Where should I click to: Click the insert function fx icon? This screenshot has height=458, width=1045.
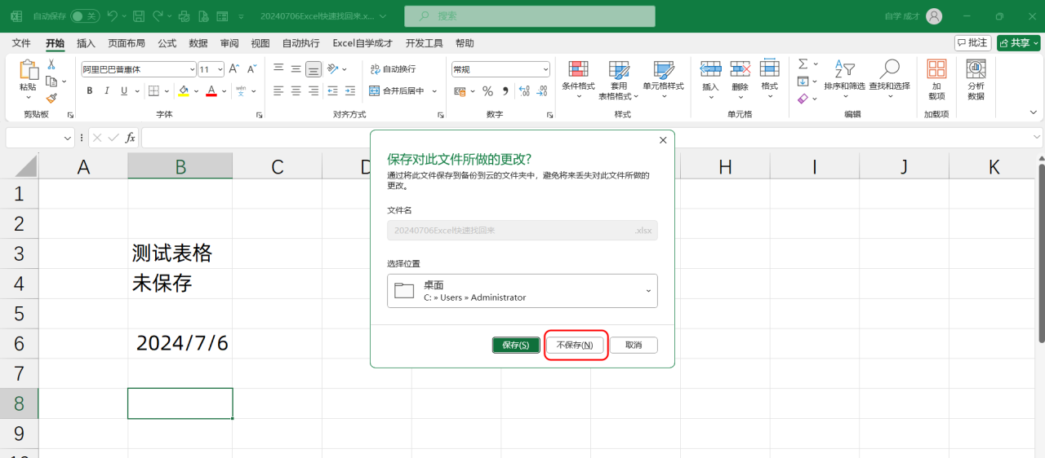tap(130, 138)
